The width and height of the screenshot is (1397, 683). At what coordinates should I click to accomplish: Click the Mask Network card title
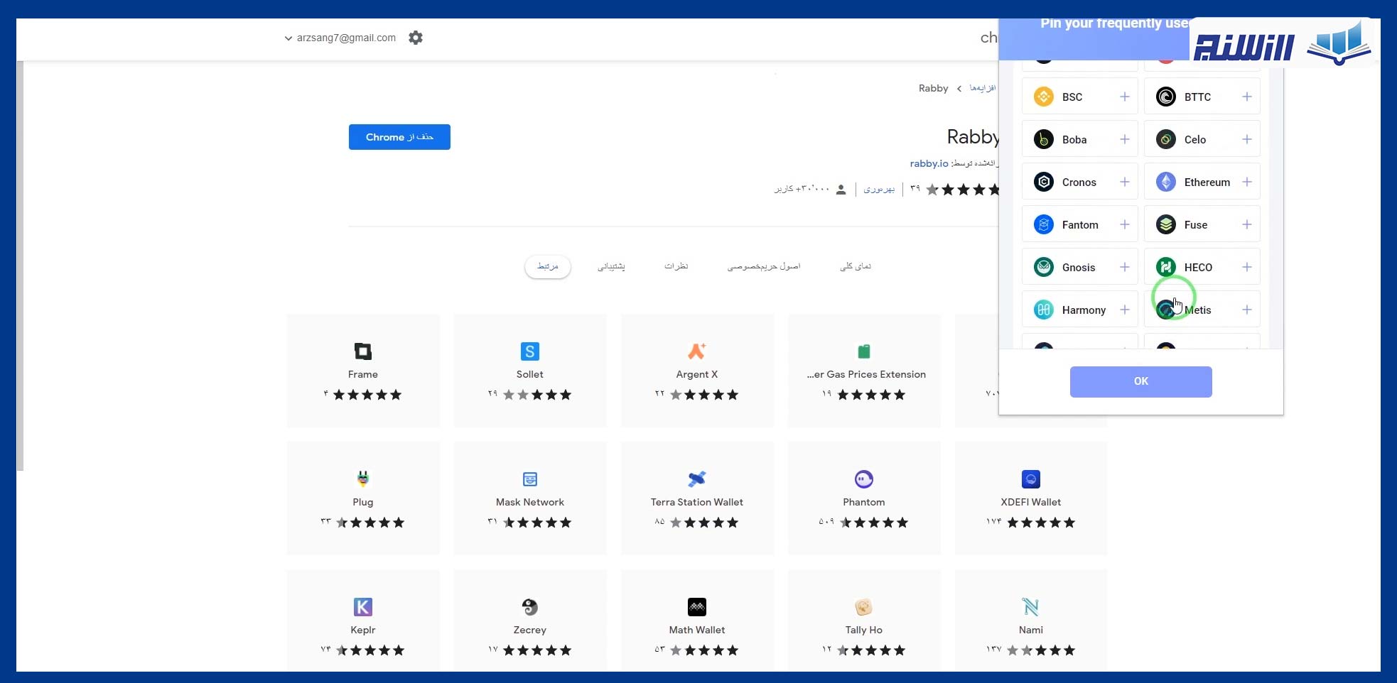click(x=530, y=502)
